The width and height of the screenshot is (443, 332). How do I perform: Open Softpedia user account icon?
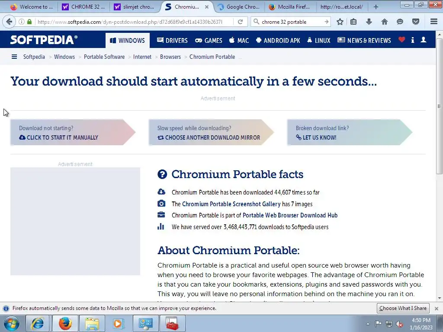[x=423, y=40]
